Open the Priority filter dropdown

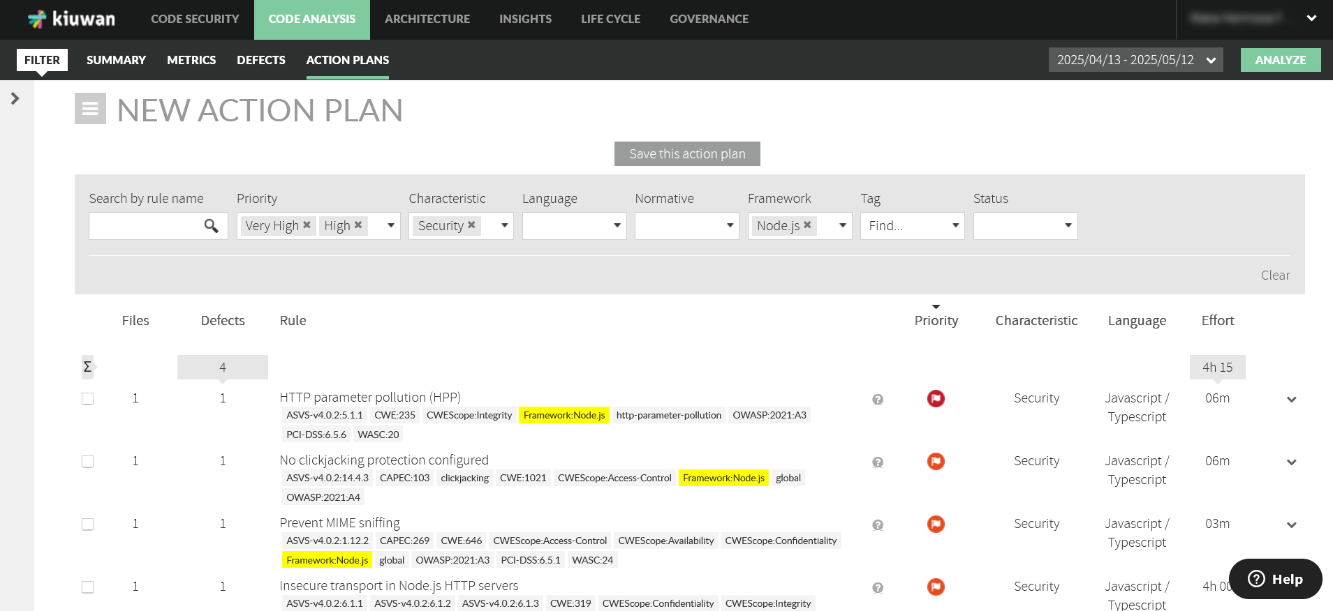(391, 225)
